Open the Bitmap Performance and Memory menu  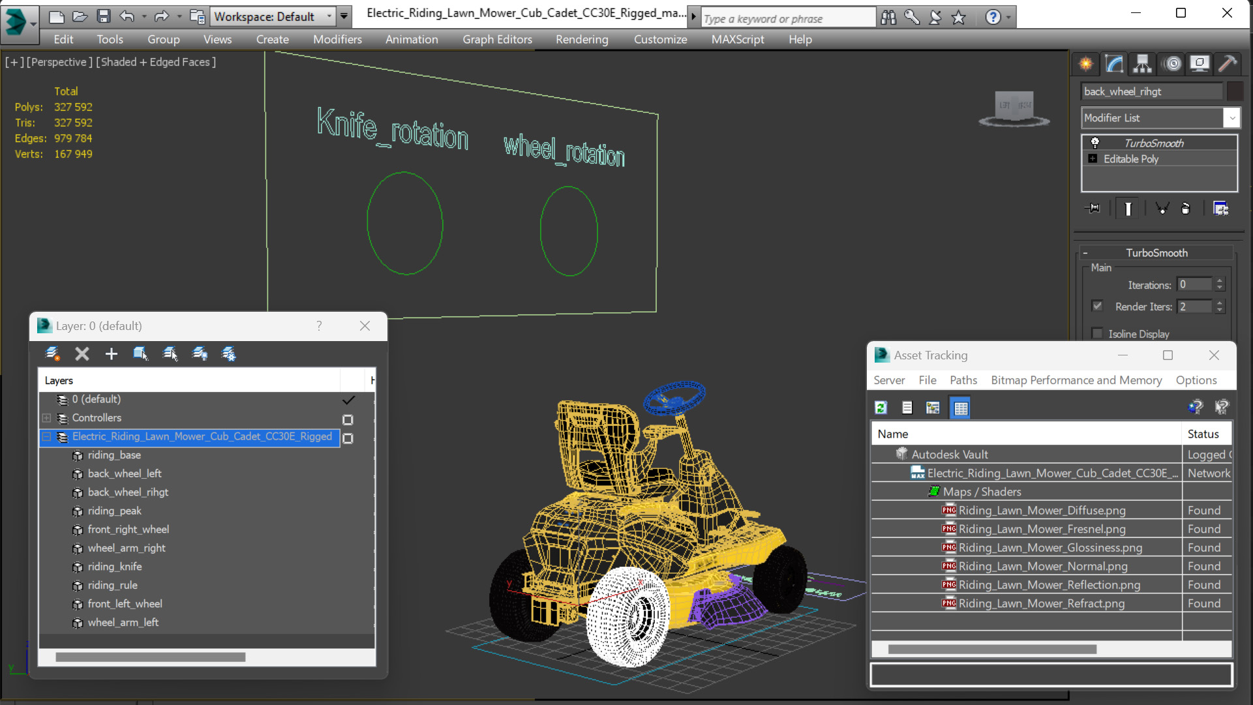point(1076,380)
